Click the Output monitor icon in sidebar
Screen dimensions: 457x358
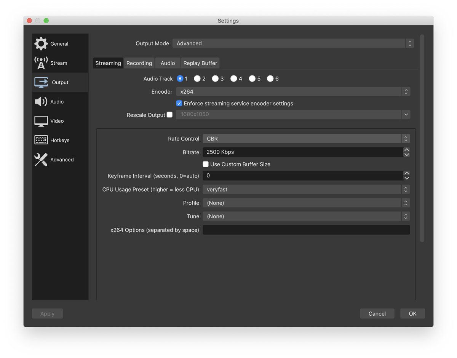pyautogui.click(x=41, y=82)
